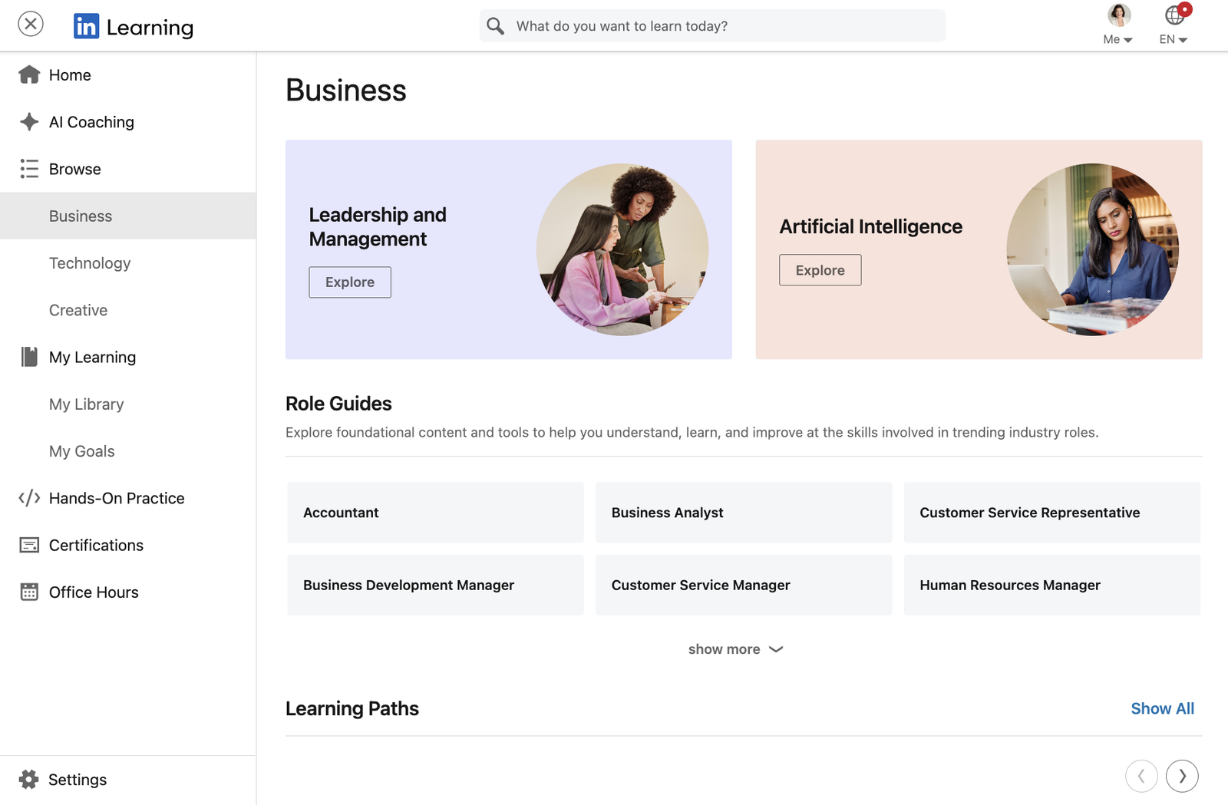Image resolution: width=1228 pixels, height=805 pixels.
Task: Open My Learning via its book icon
Action: 29,357
